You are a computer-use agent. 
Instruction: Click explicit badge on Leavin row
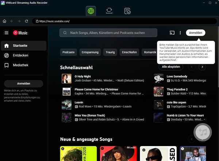pos(76,107)
